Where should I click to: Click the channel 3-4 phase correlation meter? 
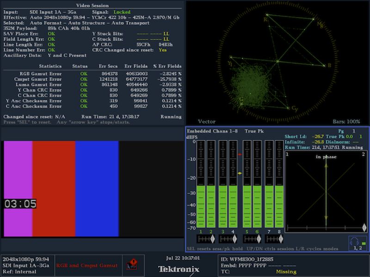pos(228,239)
